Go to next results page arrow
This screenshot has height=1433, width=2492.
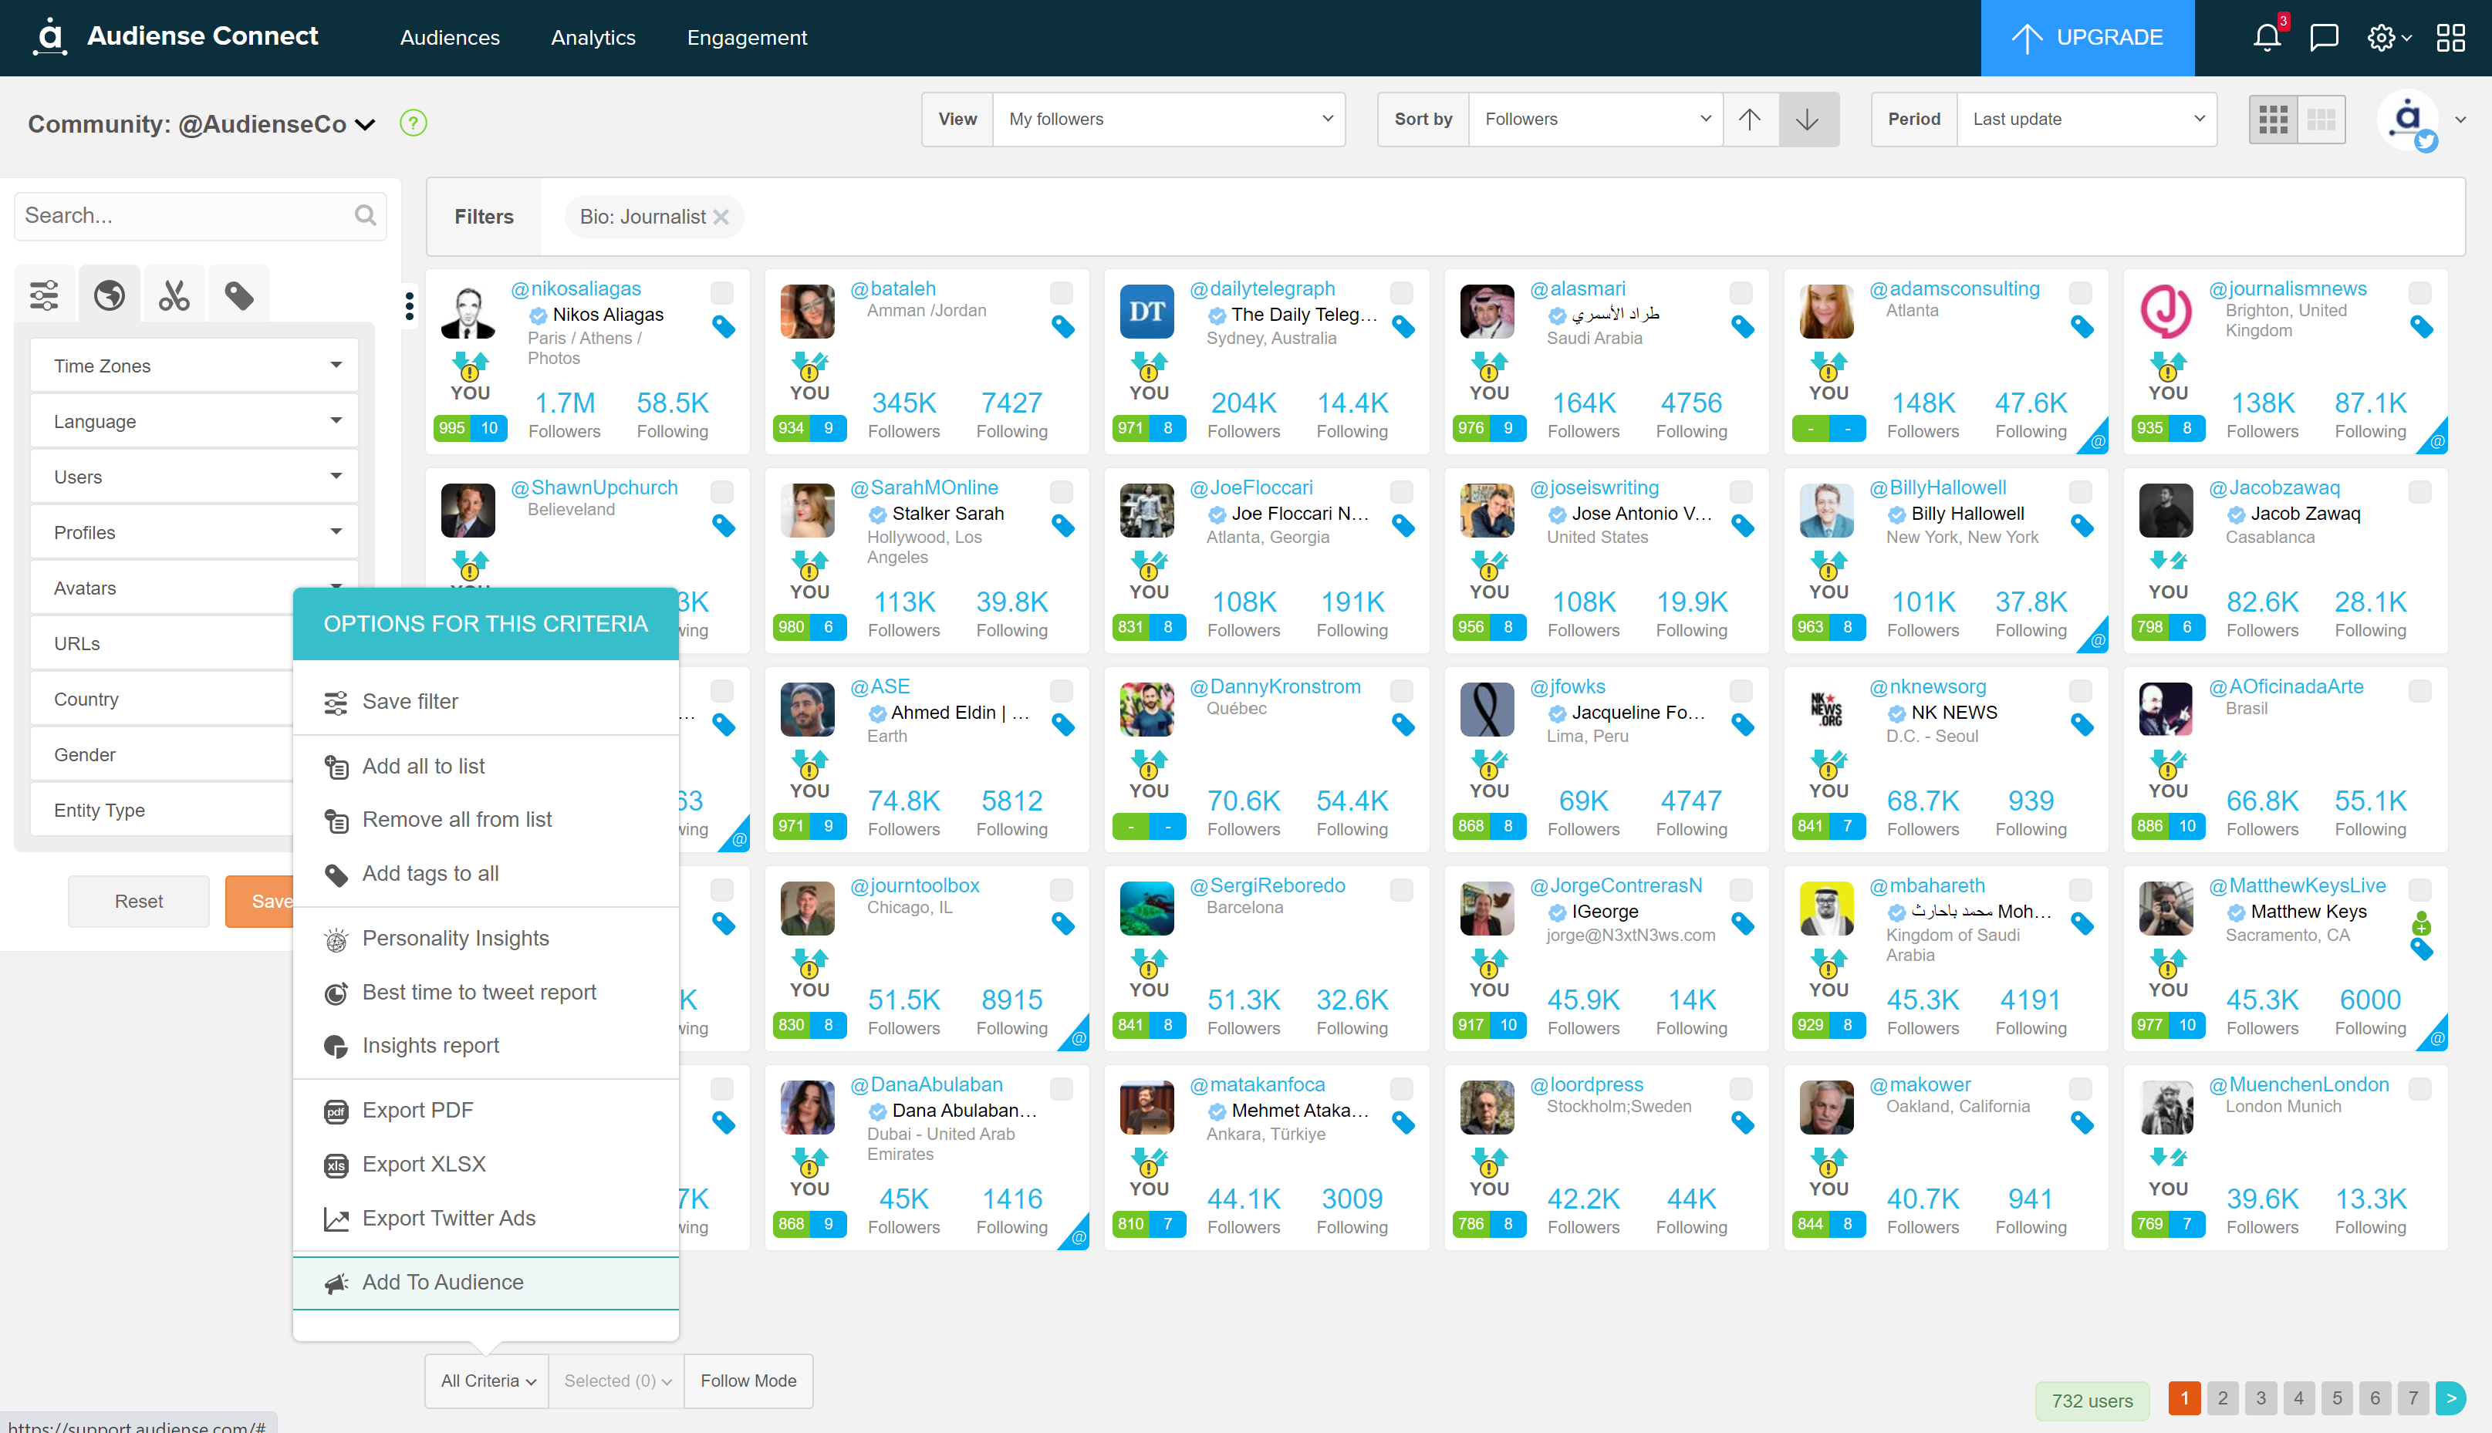pyautogui.click(x=2450, y=1398)
